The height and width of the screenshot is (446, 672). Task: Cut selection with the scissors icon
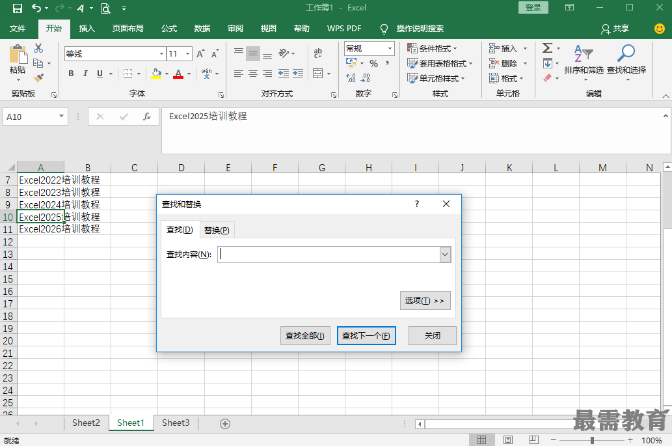(38, 48)
